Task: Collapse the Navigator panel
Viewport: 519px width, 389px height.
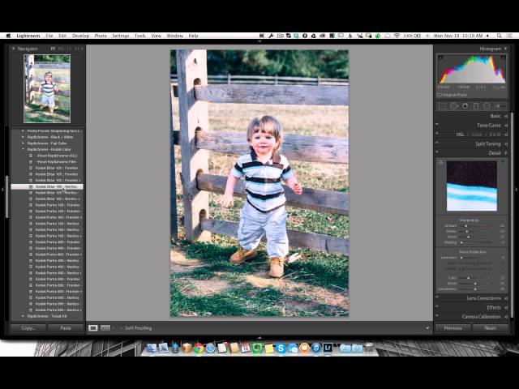Action: [x=13, y=49]
